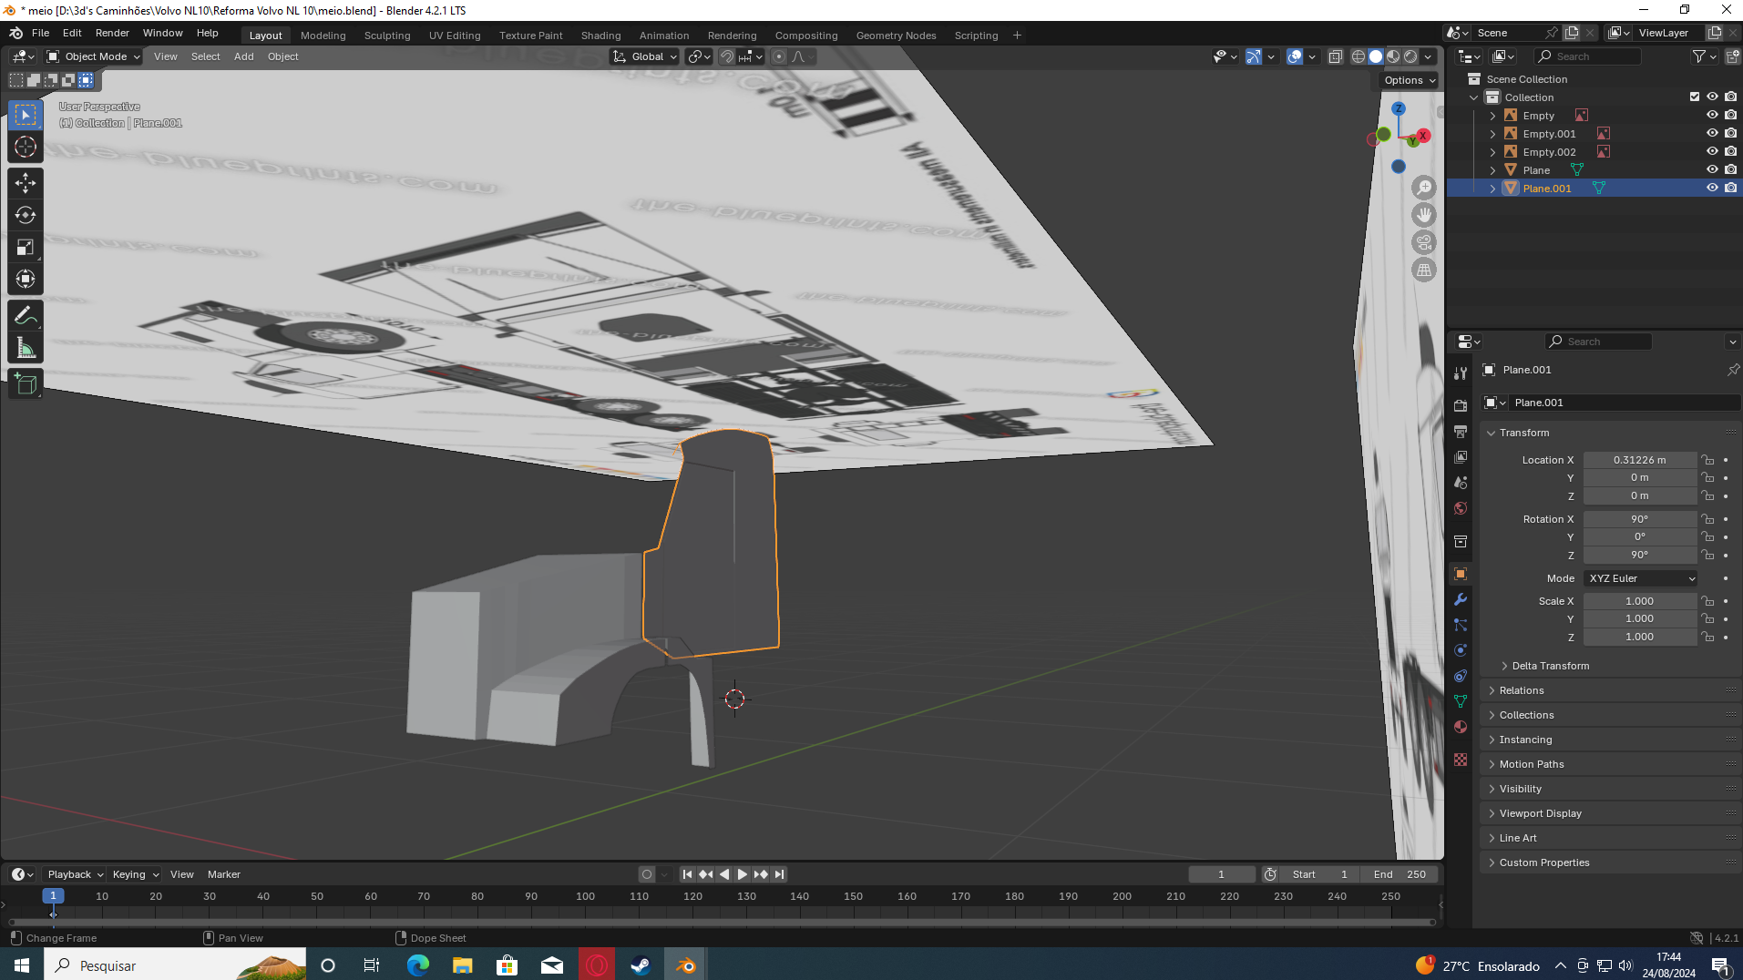Open the timeline Playback menu
The height and width of the screenshot is (980, 1743).
click(75, 874)
